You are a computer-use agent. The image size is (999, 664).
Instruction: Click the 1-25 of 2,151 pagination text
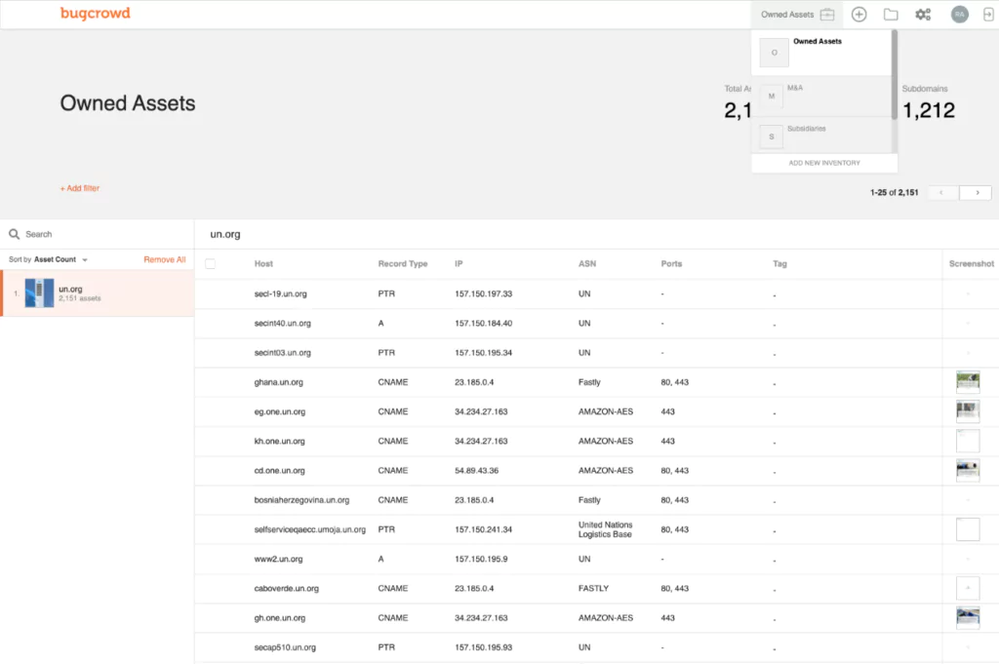pyautogui.click(x=894, y=192)
